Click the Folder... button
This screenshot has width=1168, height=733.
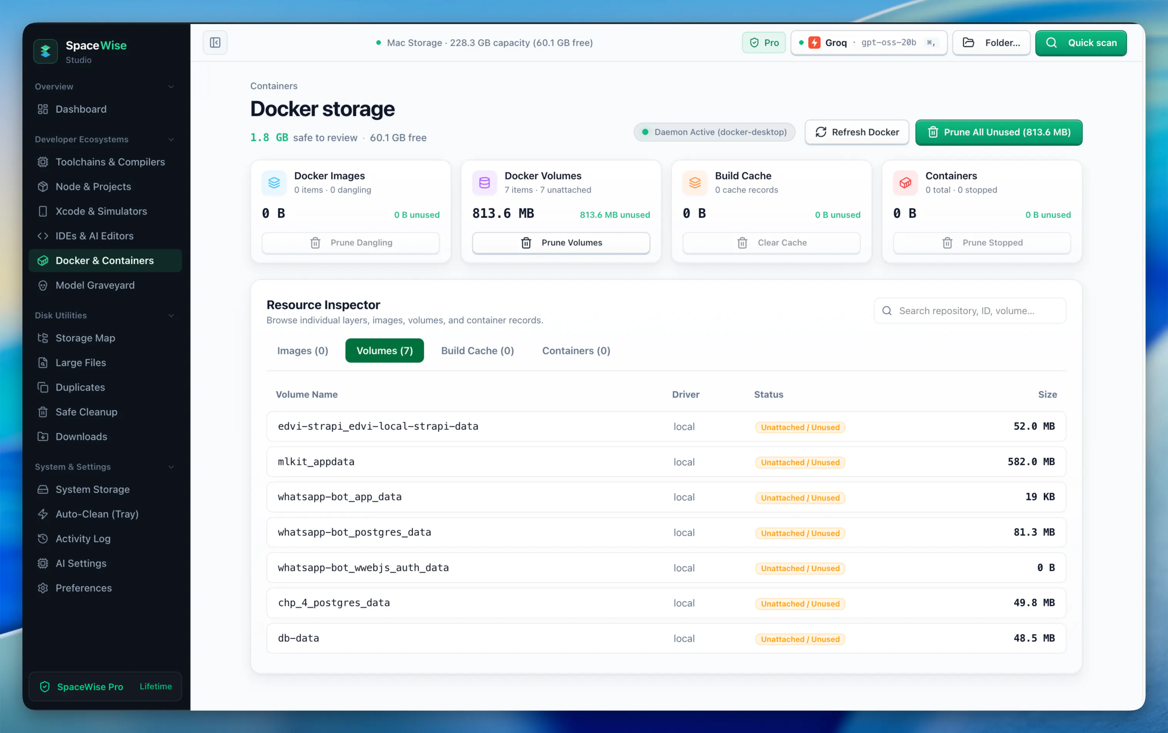[991, 43]
